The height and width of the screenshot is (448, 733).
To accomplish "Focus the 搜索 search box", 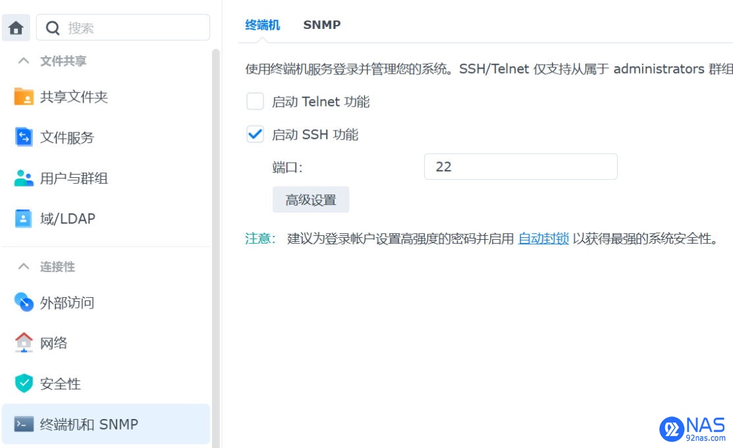I will [x=123, y=28].
